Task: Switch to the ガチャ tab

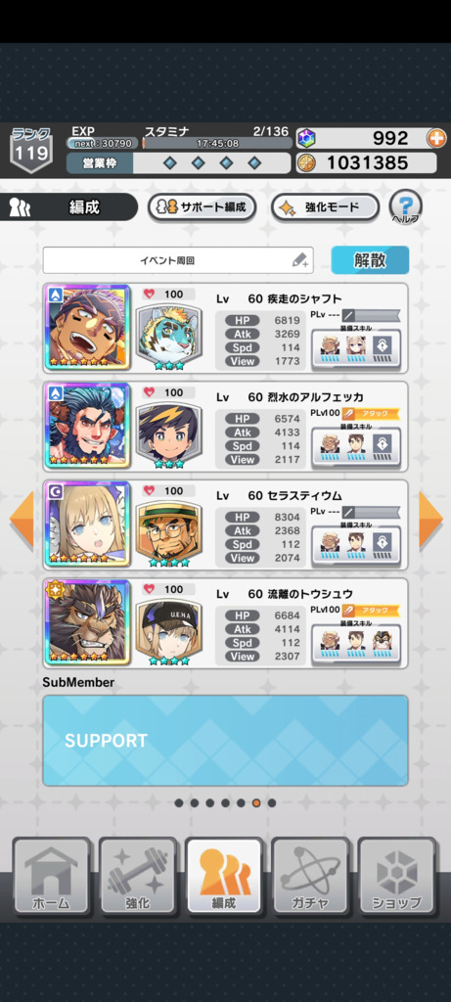Action: [x=310, y=875]
